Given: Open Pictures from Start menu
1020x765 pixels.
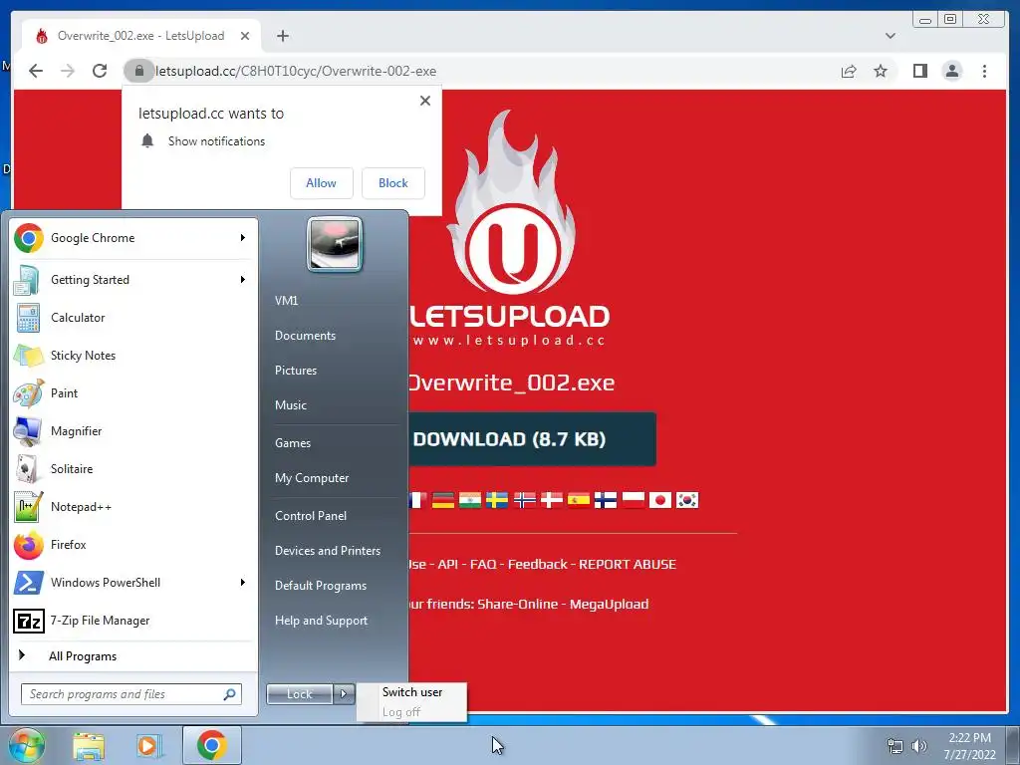Looking at the screenshot, I should (x=296, y=371).
